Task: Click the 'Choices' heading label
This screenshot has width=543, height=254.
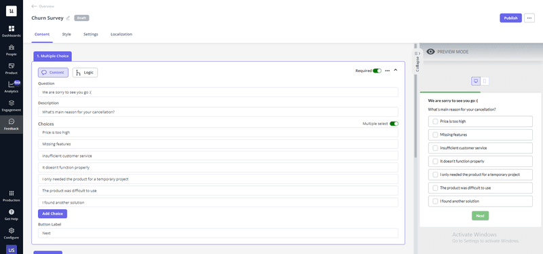Action: click(x=45, y=124)
